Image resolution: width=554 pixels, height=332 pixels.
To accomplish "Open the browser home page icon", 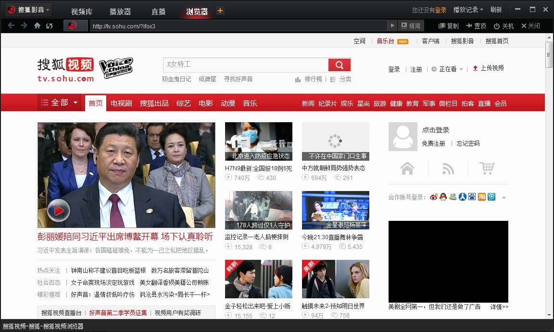I will [x=37, y=26].
